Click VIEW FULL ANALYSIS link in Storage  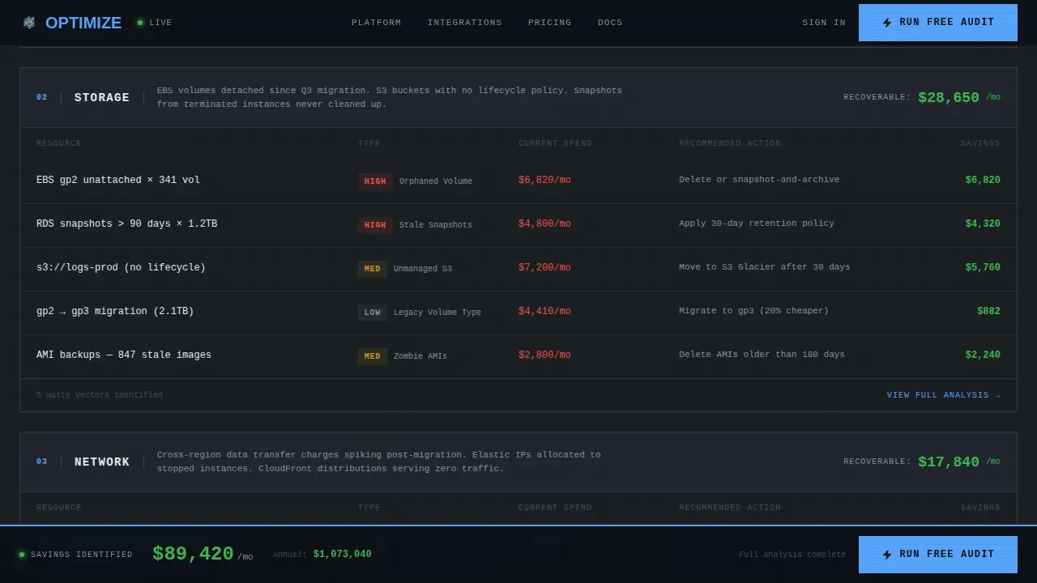tap(944, 395)
